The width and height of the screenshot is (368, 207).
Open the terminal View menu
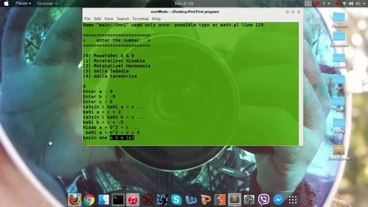[x=109, y=19]
